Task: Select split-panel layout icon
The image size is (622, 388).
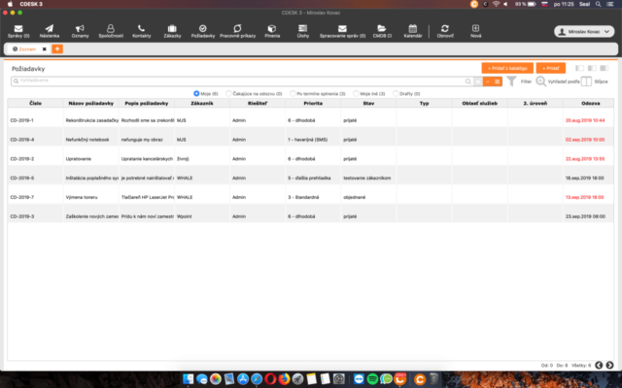Action: (592, 68)
